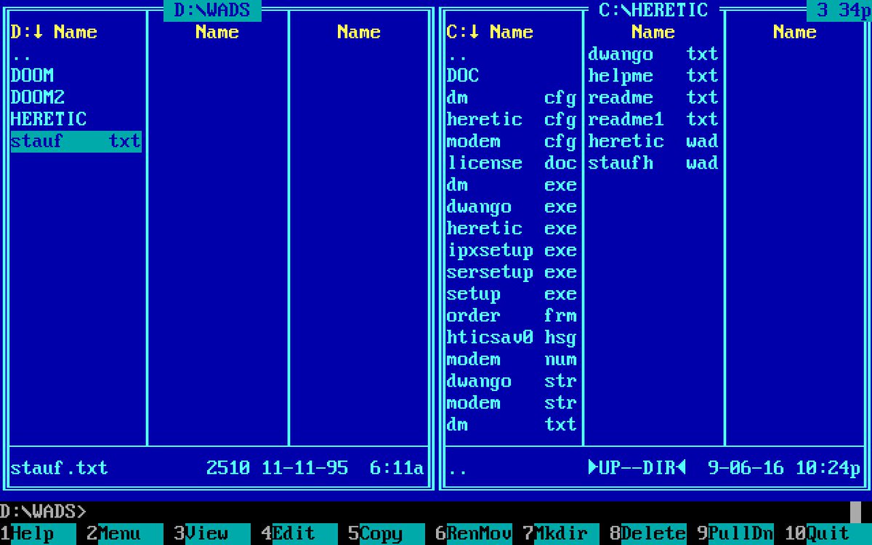Select the helpme txt file
Screen dimensions: 872x545
pyautogui.click(x=653, y=76)
